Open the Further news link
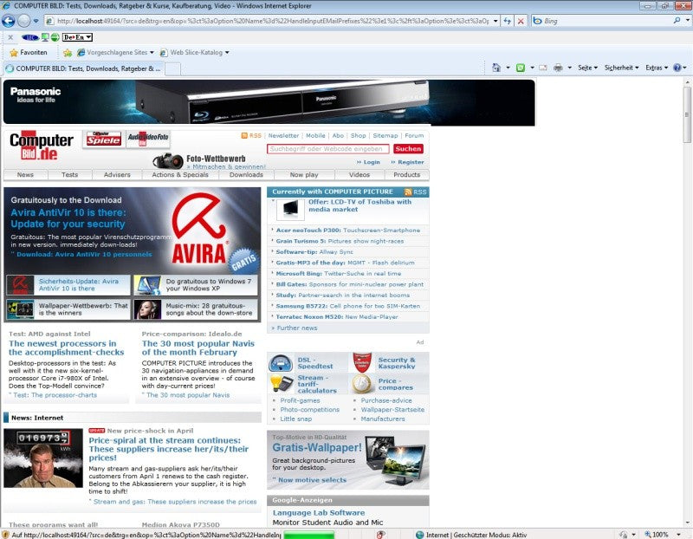Screen dimensions: 693x539 (x=297, y=328)
